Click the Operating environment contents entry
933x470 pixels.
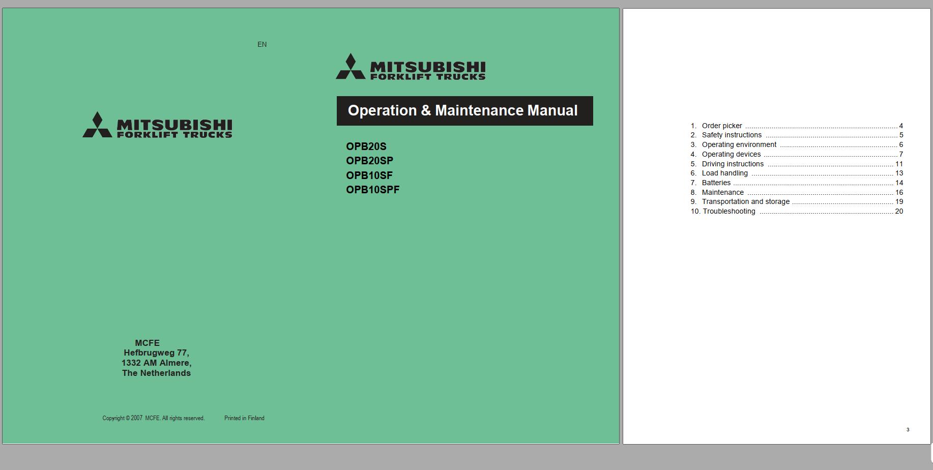point(797,144)
